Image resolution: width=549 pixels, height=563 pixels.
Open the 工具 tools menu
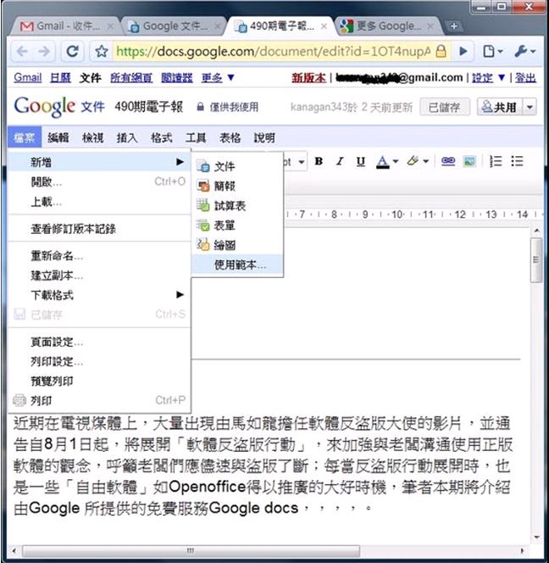196,137
